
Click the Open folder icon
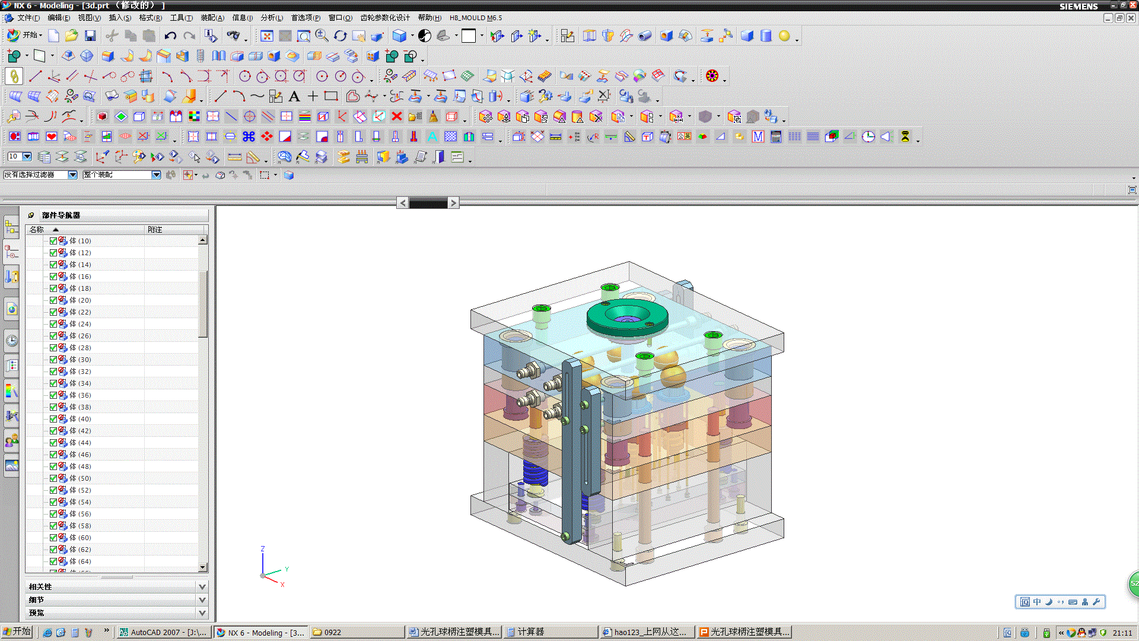coord(72,36)
